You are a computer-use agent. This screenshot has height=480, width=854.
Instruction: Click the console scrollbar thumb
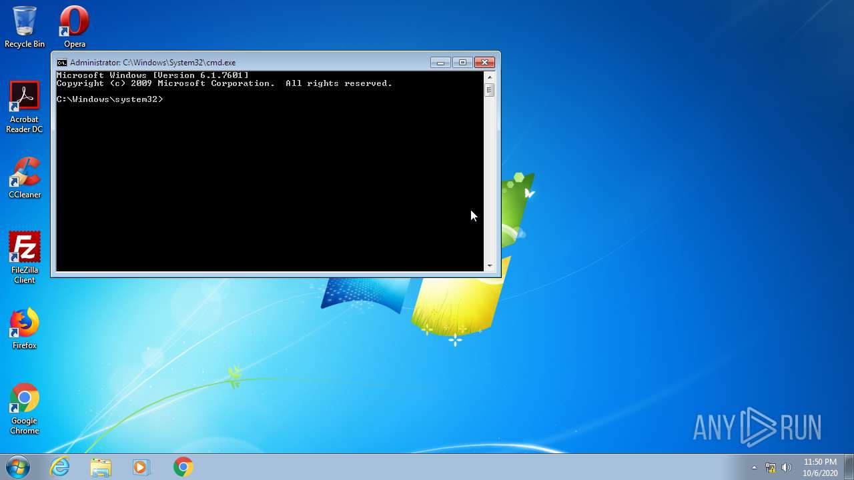[x=490, y=90]
